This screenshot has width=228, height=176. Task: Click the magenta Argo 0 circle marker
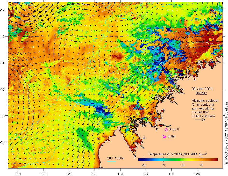166,130
